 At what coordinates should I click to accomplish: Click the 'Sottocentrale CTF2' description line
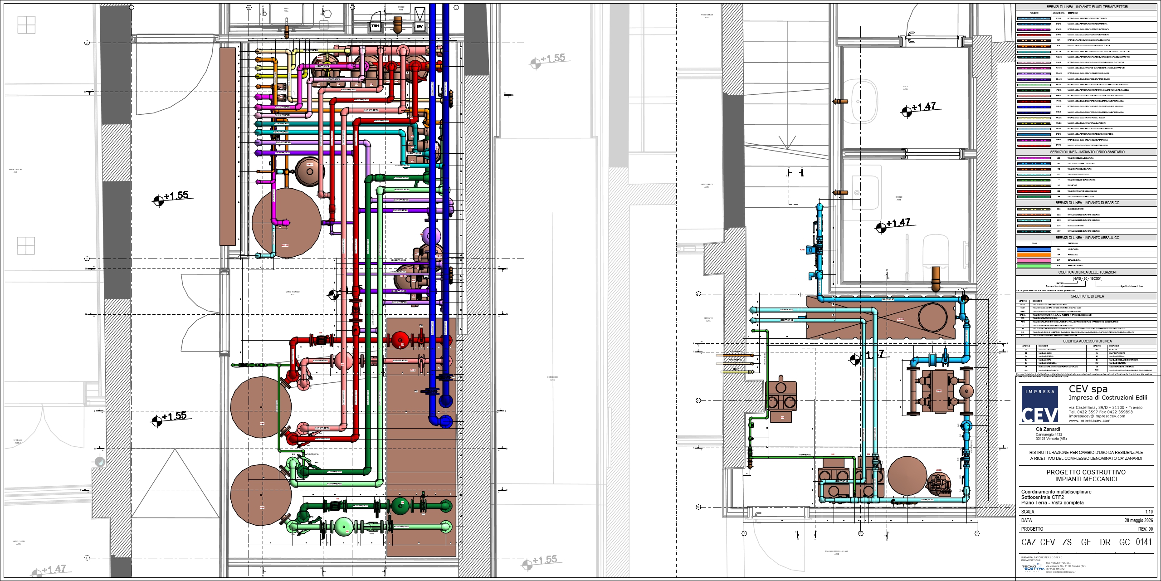pyautogui.click(x=1042, y=498)
